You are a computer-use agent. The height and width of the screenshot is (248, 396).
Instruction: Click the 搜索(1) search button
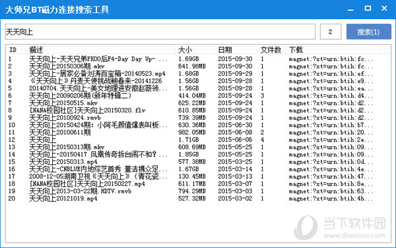tap(369, 32)
